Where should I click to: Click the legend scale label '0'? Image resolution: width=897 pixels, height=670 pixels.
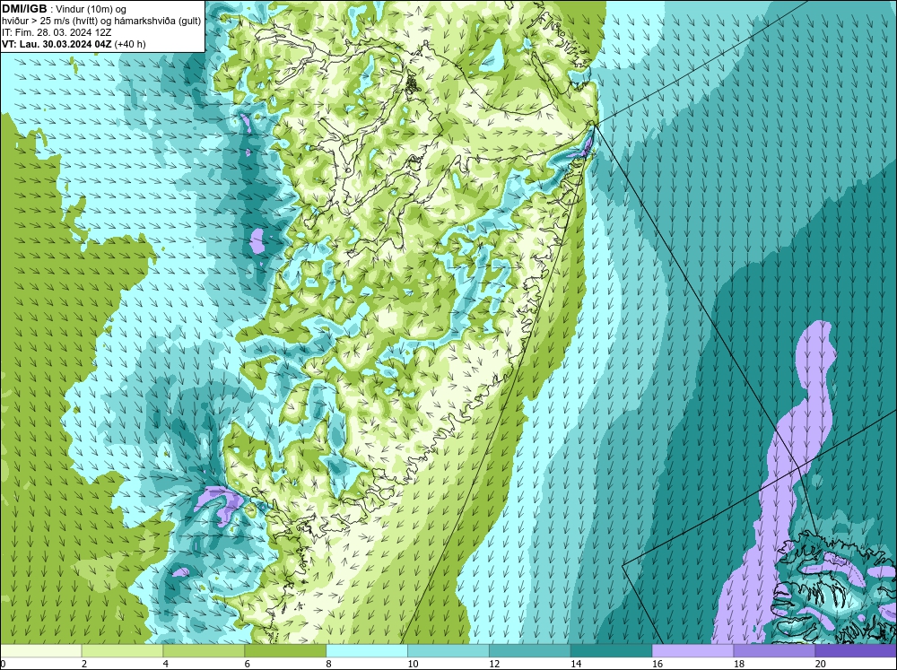(3, 664)
